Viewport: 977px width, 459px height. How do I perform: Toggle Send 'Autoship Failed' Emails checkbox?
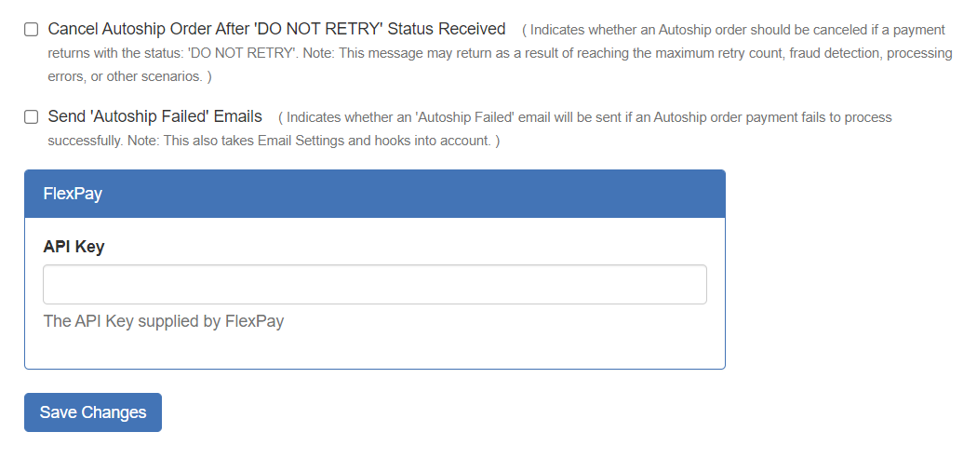point(31,117)
